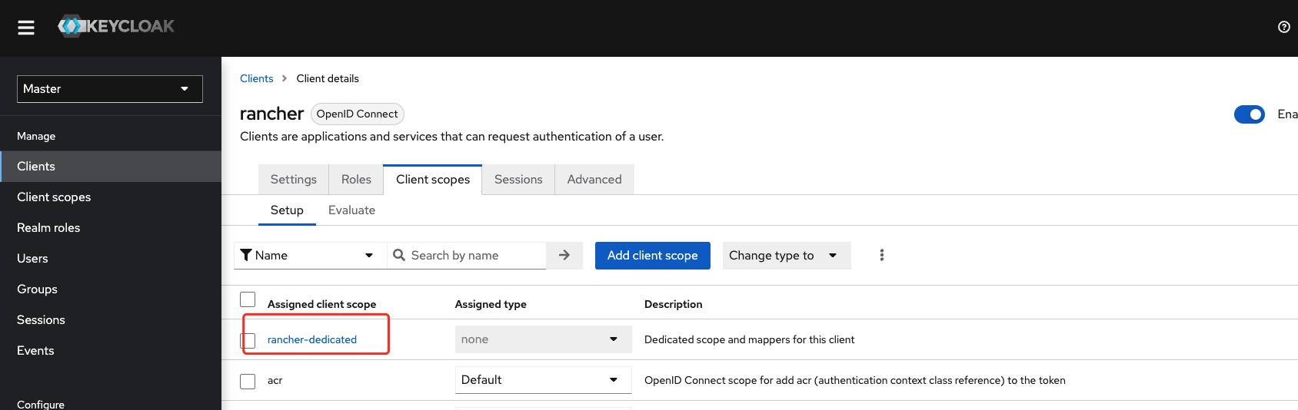1298x410 pixels.
Task: Toggle the client Enabled switch
Action: 1250,114
